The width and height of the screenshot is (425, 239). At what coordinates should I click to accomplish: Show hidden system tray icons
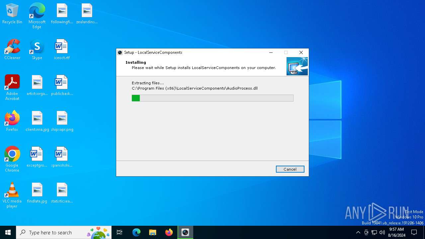(x=358, y=232)
